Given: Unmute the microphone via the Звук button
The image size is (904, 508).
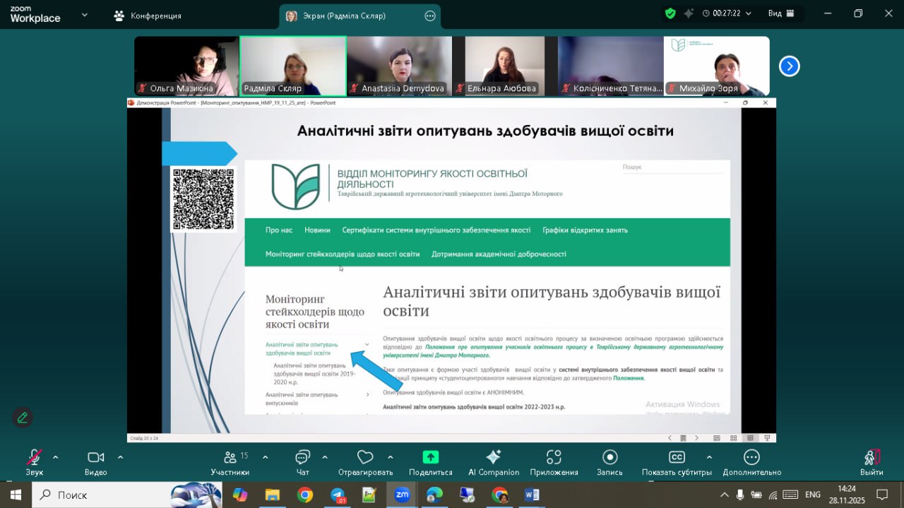Looking at the screenshot, I should 33,458.
